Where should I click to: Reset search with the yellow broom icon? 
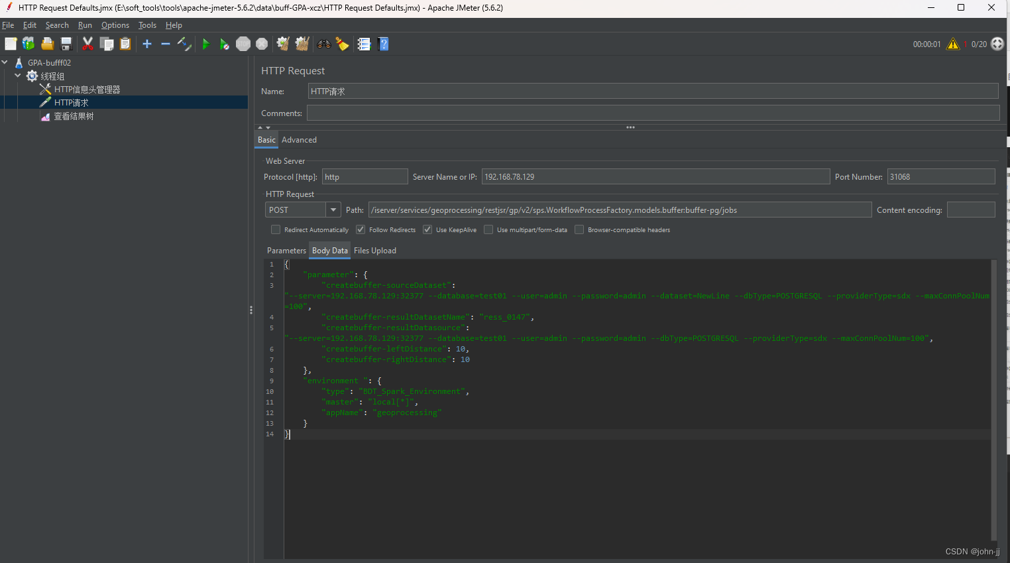342,44
